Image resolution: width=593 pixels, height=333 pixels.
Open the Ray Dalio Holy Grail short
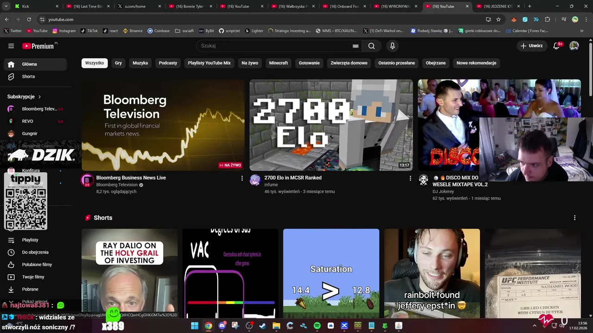click(x=129, y=274)
